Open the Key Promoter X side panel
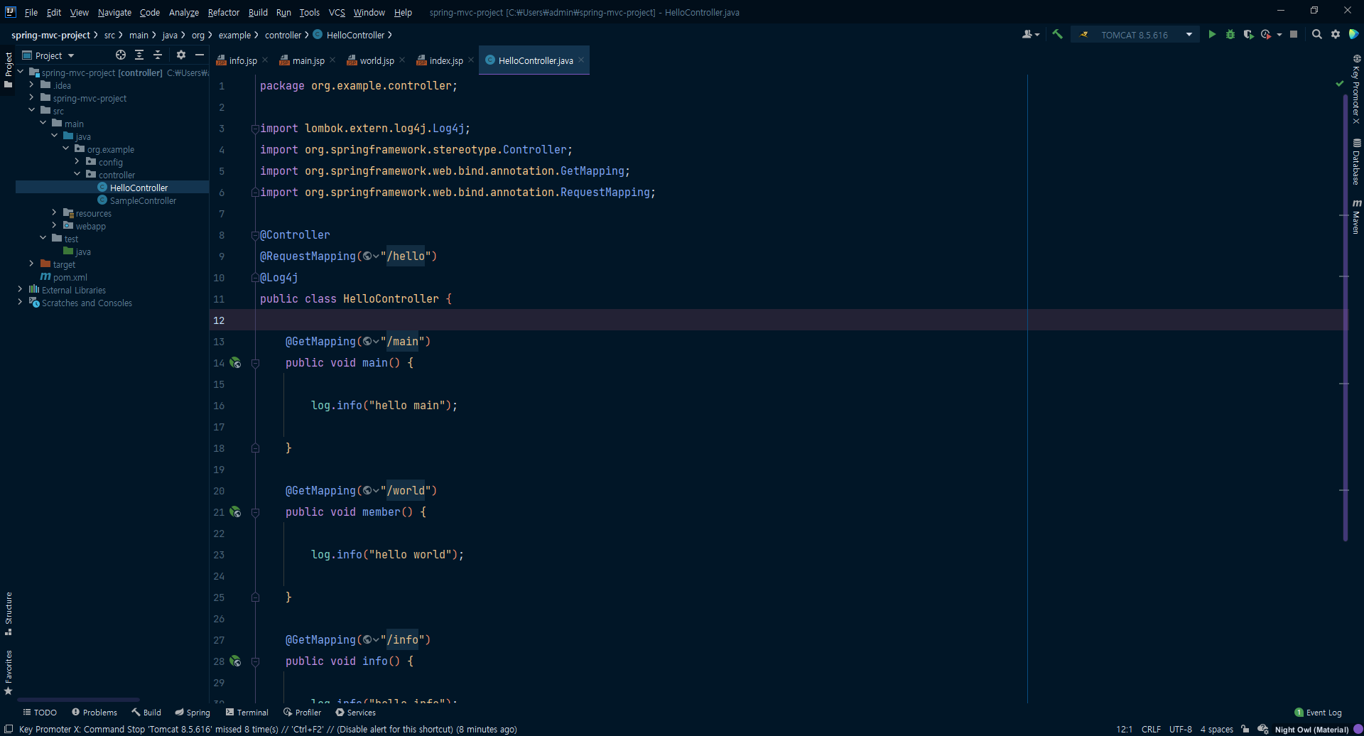The height and width of the screenshot is (736, 1364). click(1356, 90)
